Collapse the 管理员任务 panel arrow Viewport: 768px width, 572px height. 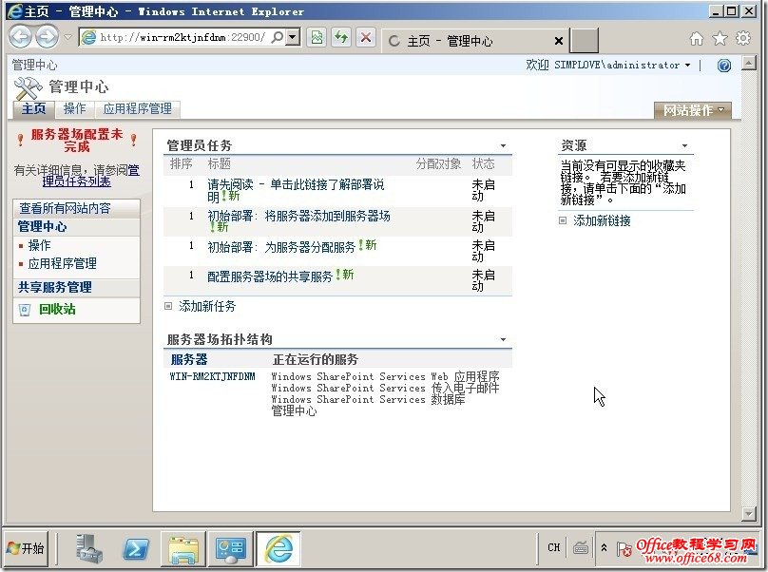pos(505,145)
